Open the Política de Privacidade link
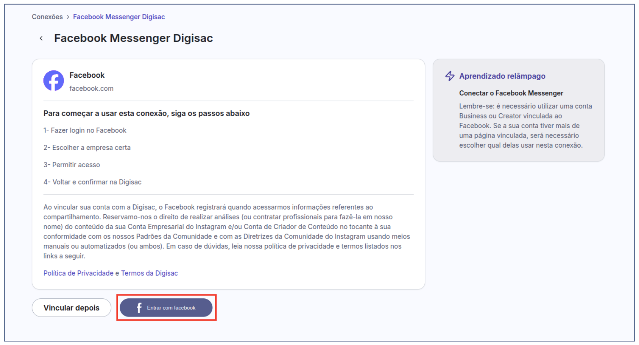This screenshot has width=639, height=345. click(78, 273)
